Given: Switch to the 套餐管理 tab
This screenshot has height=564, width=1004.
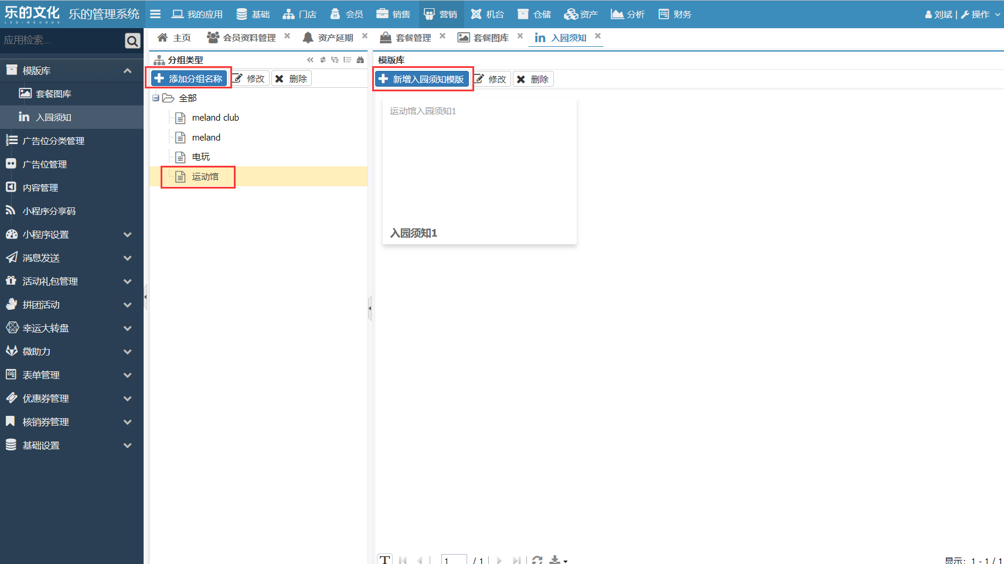Looking at the screenshot, I should click(x=406, y=37).
